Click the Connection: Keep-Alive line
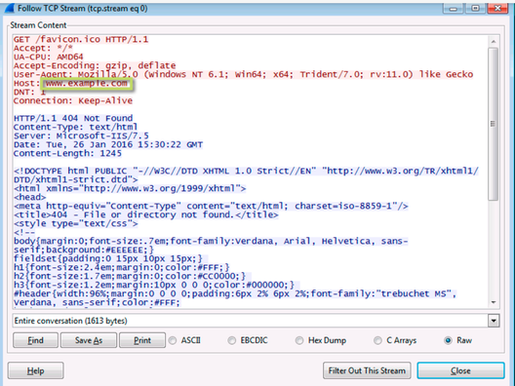Screen dimensions: 515x386 point(73,100)
